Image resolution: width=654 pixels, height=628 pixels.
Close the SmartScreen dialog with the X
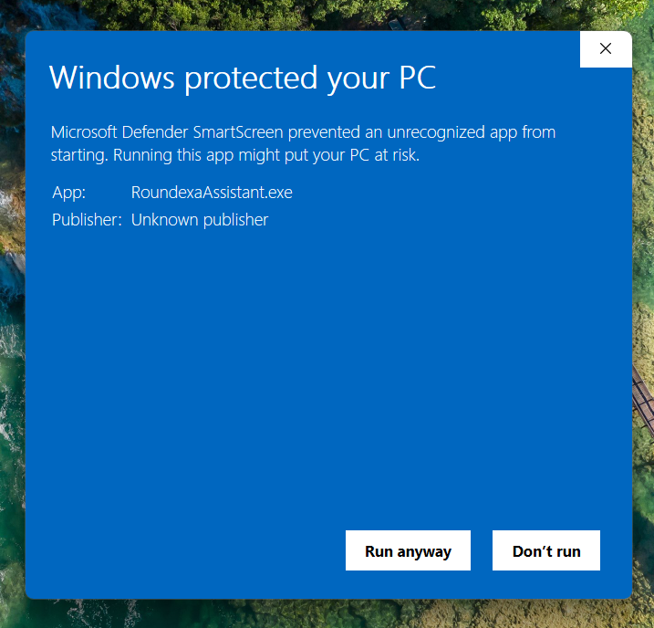click(606, 48)
